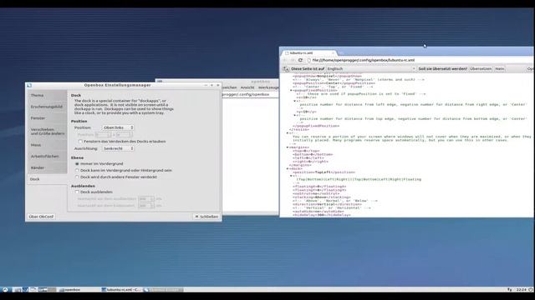Tick the 'Dock ausblenden' checkbox
535x300 pixels.
click(77, 192)
